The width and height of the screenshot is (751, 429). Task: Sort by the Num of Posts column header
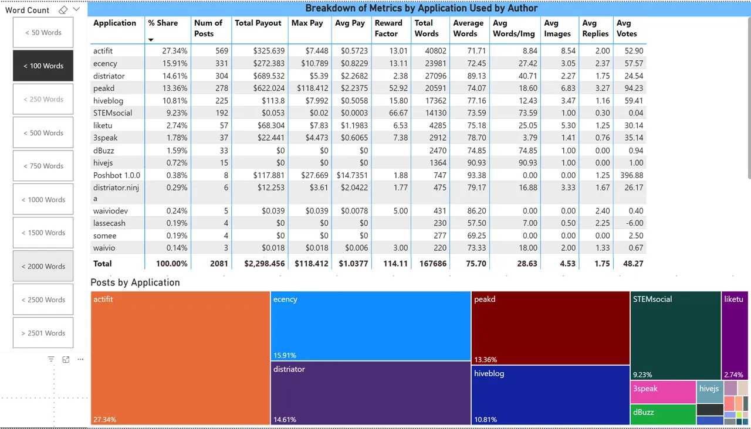pyautogui.click(x=208, y=28)
